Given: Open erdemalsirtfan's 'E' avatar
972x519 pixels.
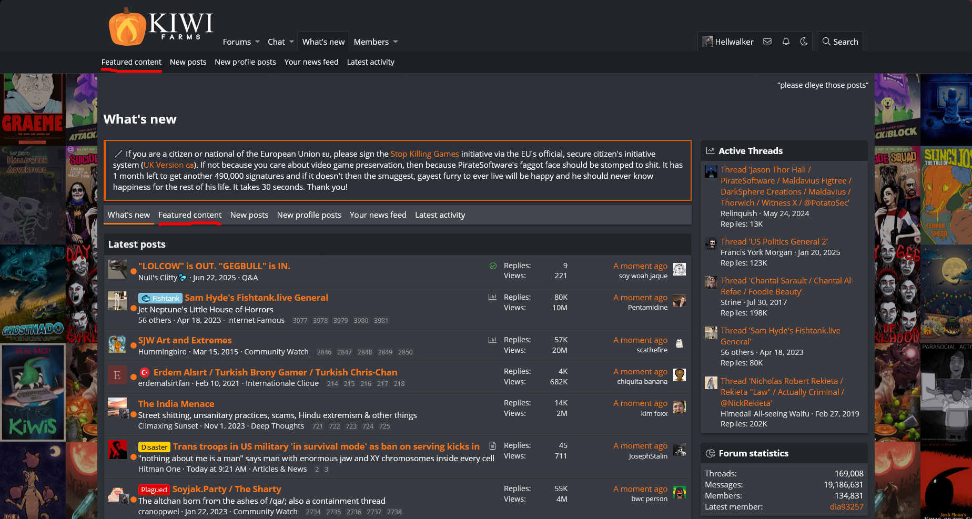Looking at the screenshot, I should pyautogui.click(x=117, y=375).
